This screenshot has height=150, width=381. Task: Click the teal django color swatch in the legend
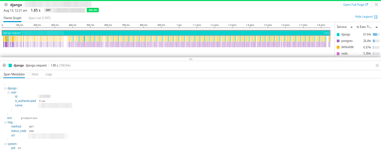pyautogui.click(x=338, y=34)
